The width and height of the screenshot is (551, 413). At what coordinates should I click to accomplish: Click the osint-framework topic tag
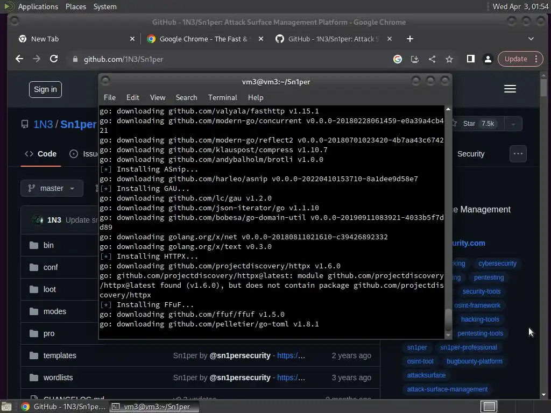(477, 305)
